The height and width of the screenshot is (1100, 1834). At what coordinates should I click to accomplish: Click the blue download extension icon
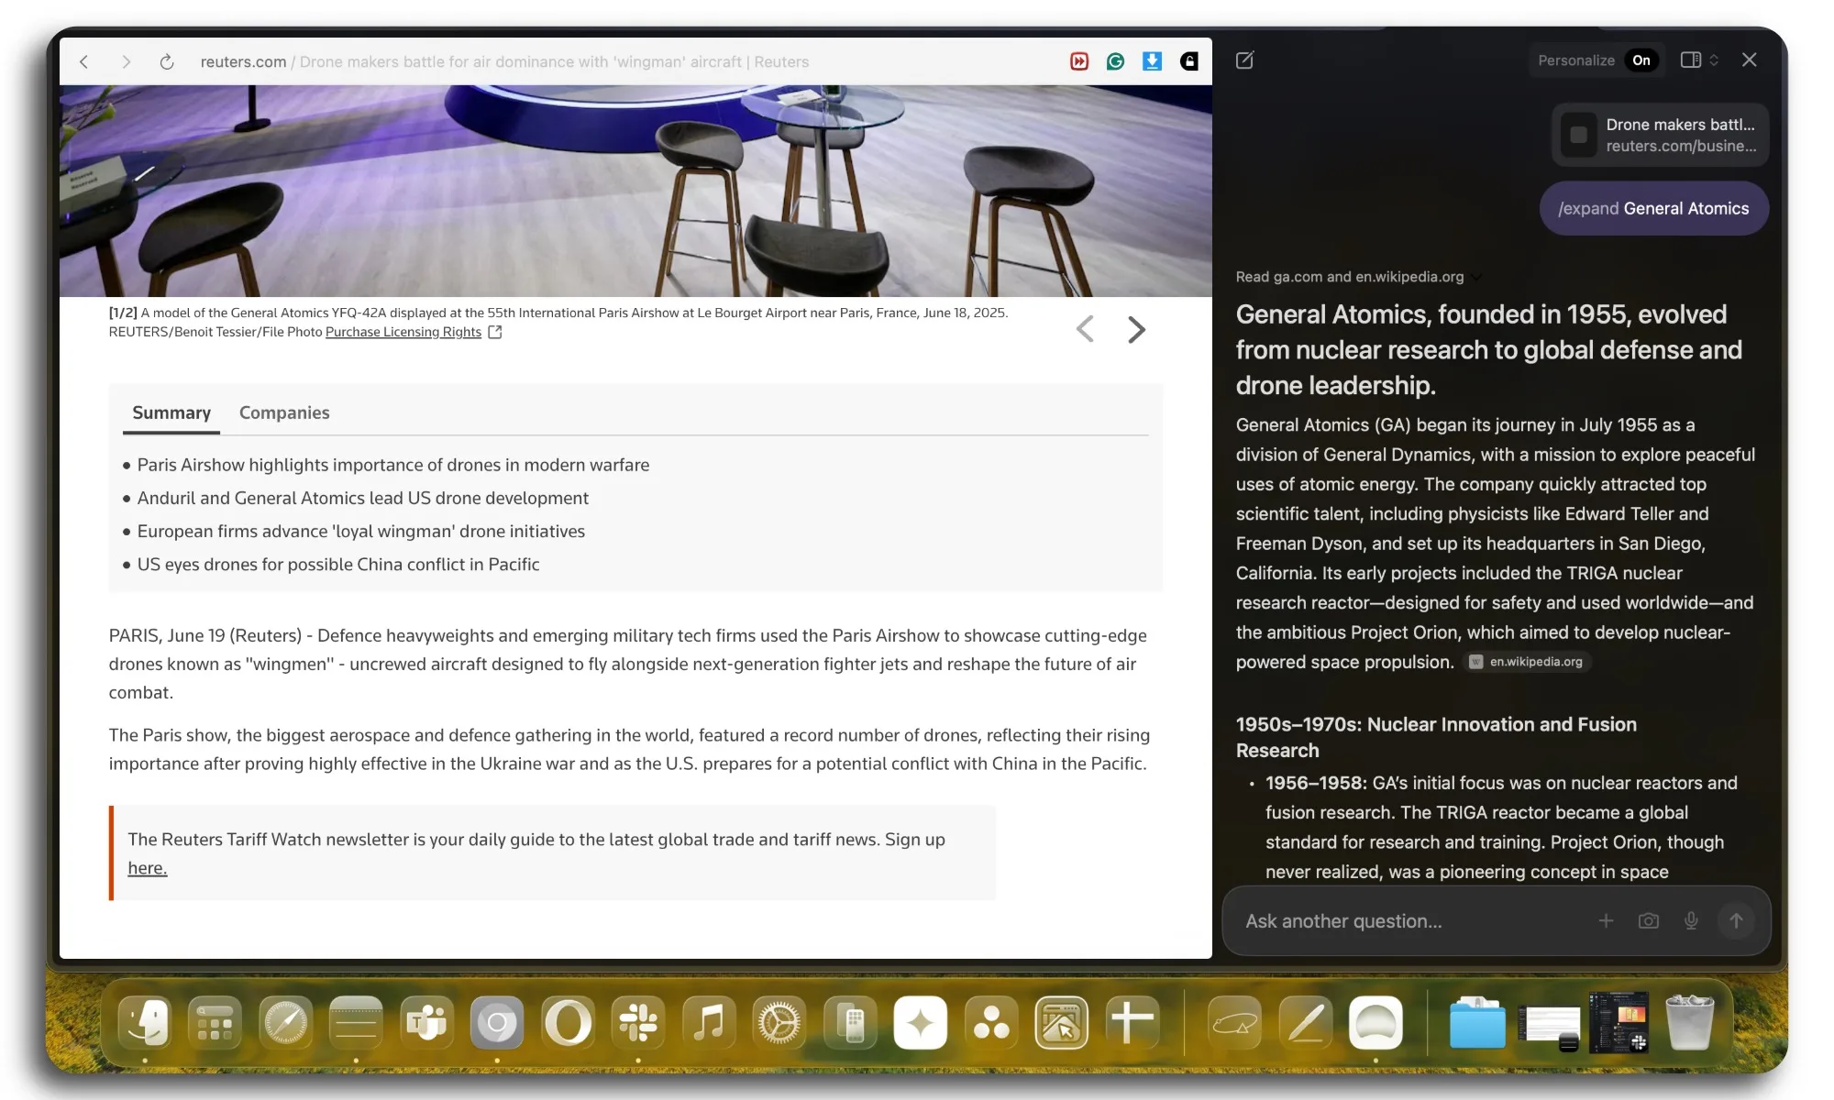(x=1152, y=61)
